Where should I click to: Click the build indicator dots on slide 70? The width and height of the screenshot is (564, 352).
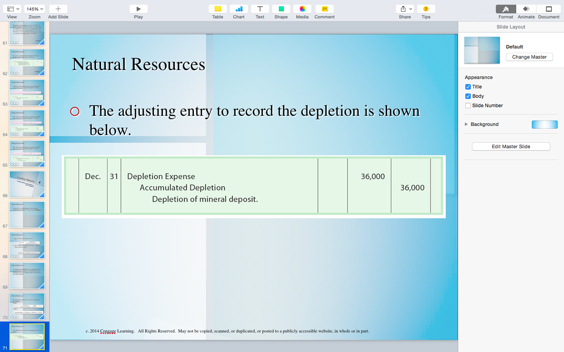[x=14, y=317]
